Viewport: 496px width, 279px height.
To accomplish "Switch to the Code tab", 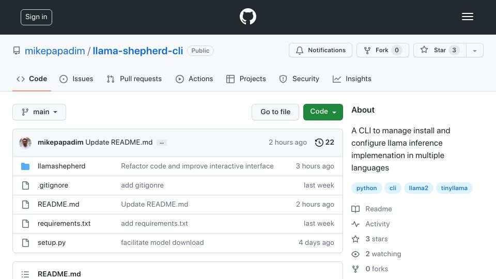I will [x=32, y=79].
